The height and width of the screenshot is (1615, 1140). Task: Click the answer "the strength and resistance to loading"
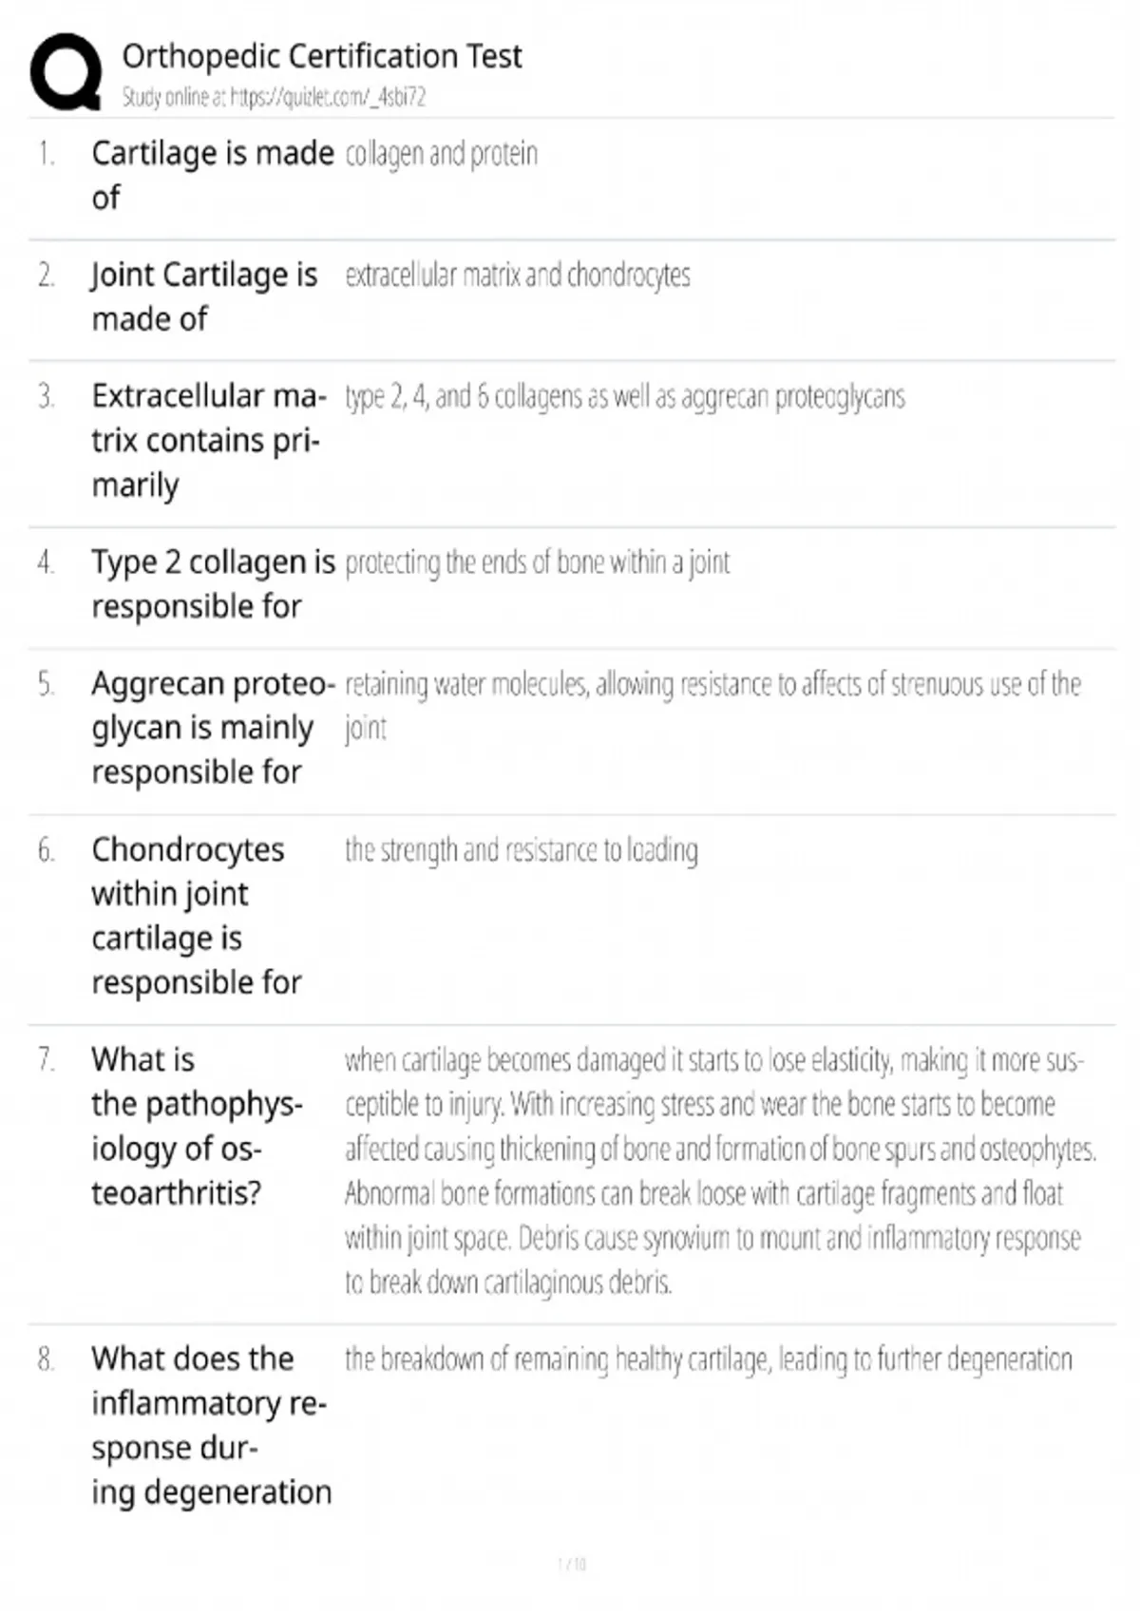tap(521, 850)
